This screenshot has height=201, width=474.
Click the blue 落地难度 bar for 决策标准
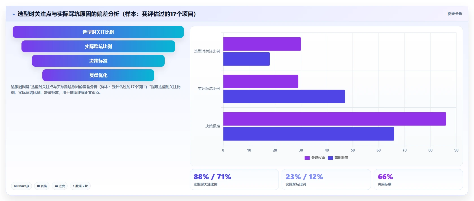(308, 134)
